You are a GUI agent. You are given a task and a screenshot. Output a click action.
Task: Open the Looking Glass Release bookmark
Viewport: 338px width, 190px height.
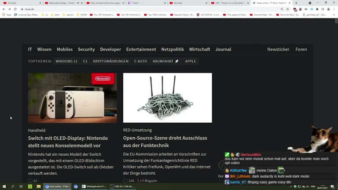[x=26, y=15]
